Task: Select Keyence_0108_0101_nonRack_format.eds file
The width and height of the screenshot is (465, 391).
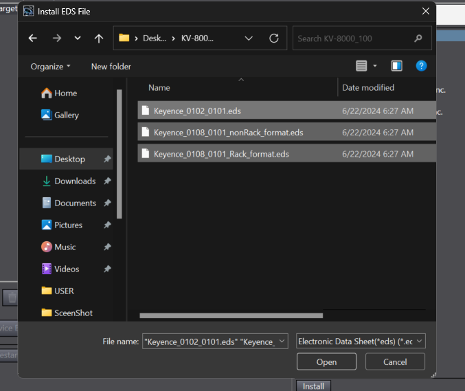Action: (286, 132)
